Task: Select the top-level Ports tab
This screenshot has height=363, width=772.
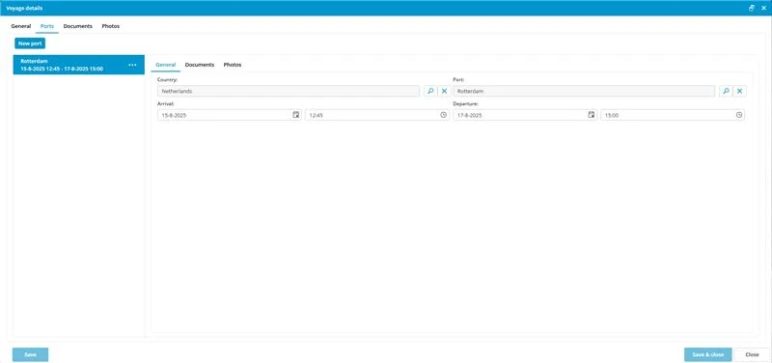Action: (x=47, y=26)
